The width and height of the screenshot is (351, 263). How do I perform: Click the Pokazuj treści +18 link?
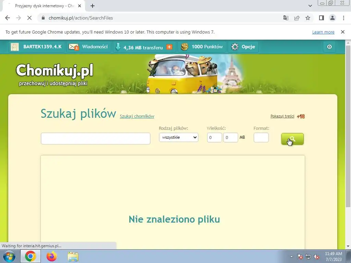point(288,116)
